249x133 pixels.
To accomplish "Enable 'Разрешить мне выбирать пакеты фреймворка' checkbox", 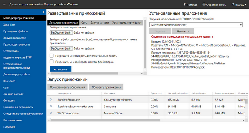I will coord(51,62).
